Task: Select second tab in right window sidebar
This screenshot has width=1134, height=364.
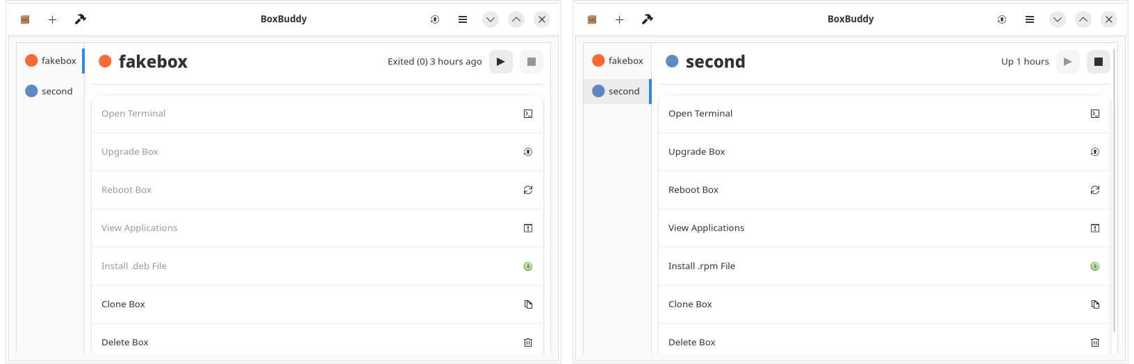Action: tap(618, 92)
